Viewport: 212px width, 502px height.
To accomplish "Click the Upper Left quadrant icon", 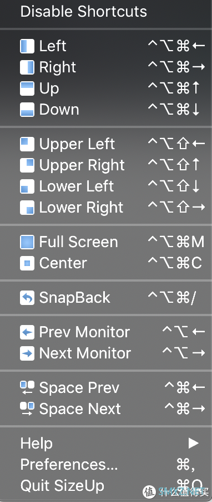I will tap(27, 144).
